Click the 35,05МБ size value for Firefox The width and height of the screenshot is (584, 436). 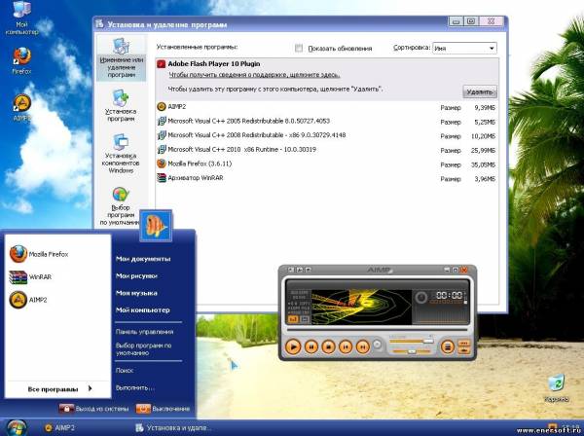[x=483, y=164]
